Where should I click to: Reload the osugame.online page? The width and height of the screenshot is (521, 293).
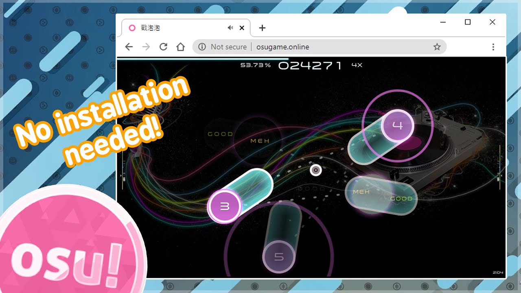pos(163,47)
